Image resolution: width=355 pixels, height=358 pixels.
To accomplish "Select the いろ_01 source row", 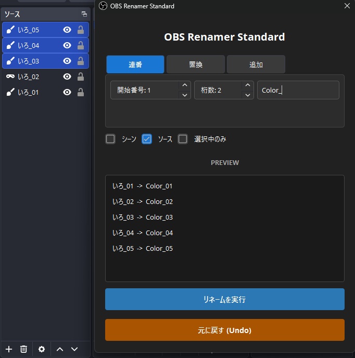I will tap(45, 92).
